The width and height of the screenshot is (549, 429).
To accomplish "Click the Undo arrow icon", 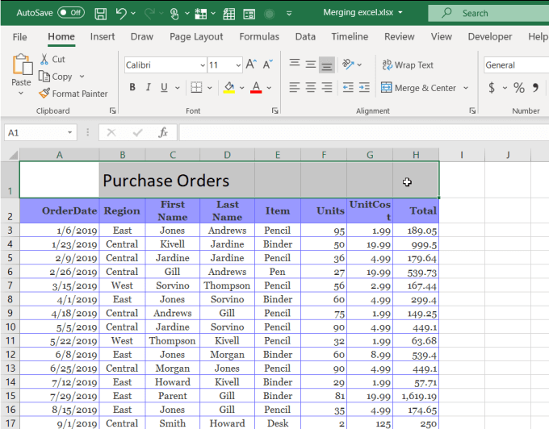I will pyautogui.click(x=121, y=13).
